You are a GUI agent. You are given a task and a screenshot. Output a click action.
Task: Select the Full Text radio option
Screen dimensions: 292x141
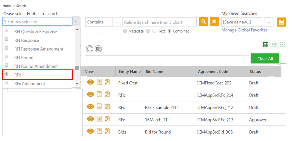click(148, 31)
